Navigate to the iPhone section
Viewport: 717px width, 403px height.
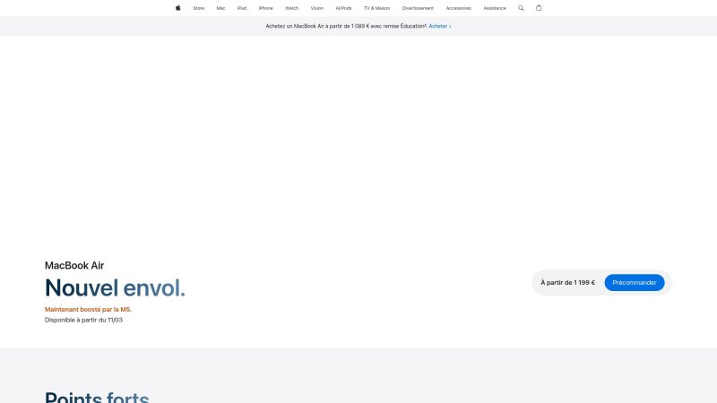(x=265, y=8)
